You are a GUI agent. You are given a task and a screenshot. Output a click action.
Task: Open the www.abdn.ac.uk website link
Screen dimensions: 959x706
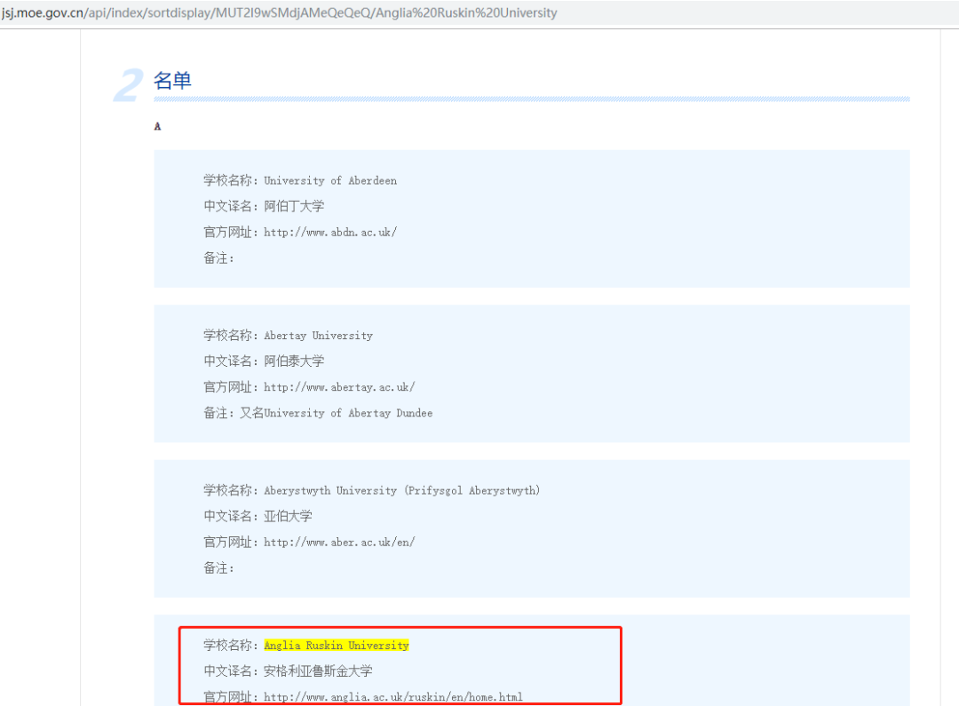[329, 232]
